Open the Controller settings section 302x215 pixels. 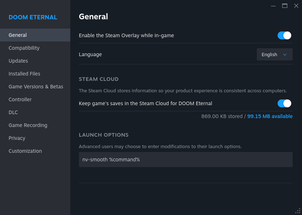[20, 99]
